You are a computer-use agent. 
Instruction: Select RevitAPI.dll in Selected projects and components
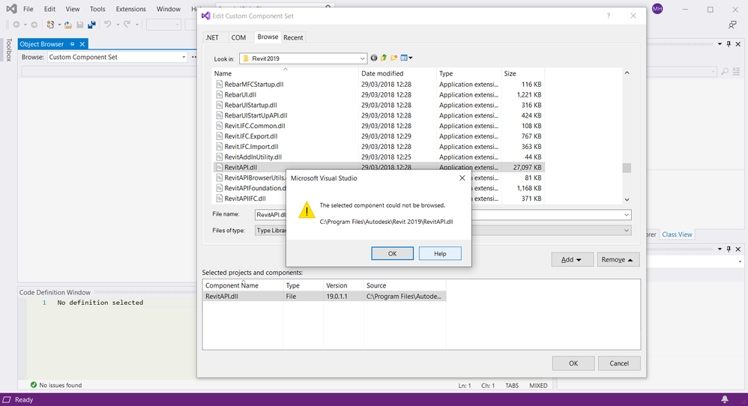(x=324, y=297)
